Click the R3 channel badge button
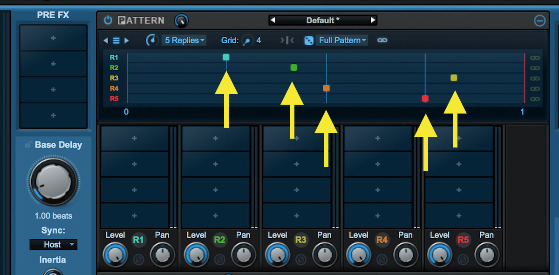Screen dimensions: 559x275 (x=300, y=240)
